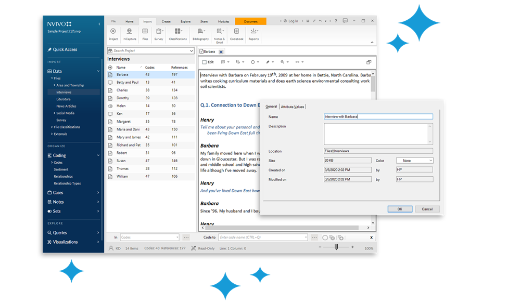Click the Quick Access pin icon
This screenshot has height=303, width=520.
click(x=49, y=50)
